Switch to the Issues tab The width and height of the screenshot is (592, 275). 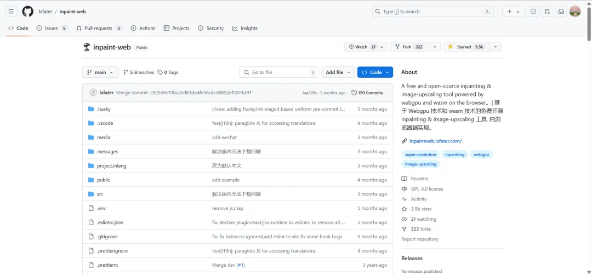(x=52, y=28)
